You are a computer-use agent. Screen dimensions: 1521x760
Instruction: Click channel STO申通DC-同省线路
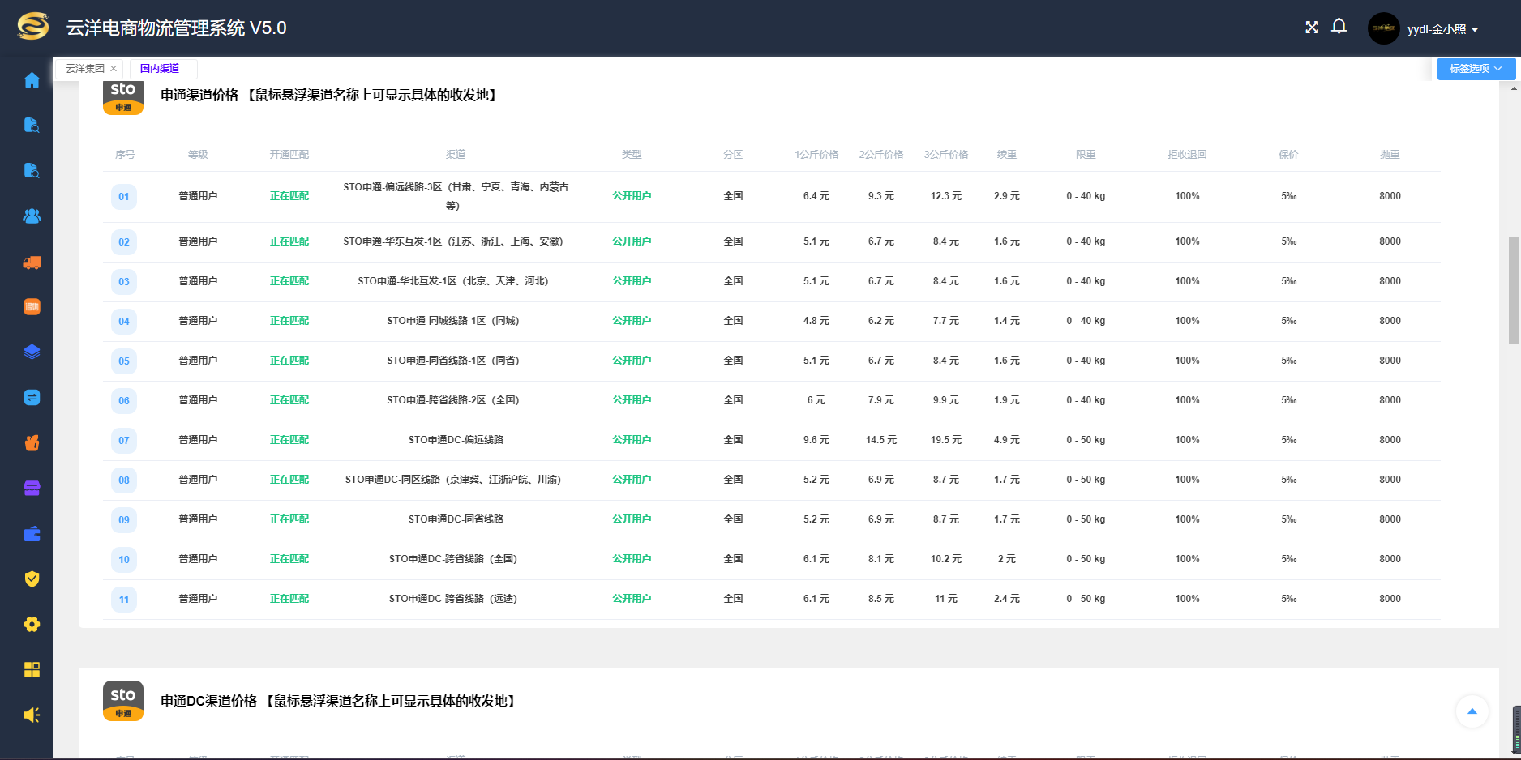pos(456,519)
